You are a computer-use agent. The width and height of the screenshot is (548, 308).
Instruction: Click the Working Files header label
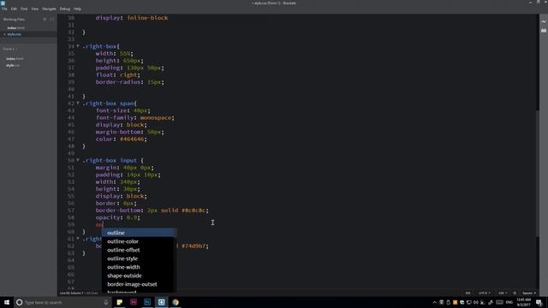coord(14,19)
